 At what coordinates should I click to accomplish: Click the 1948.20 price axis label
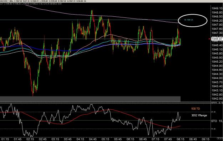point(217,21)
